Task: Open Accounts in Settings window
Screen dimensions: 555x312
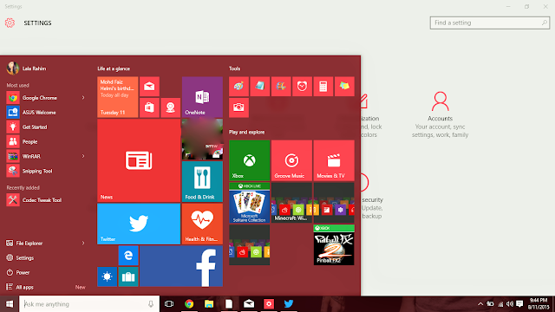Action: pos(440,114)
